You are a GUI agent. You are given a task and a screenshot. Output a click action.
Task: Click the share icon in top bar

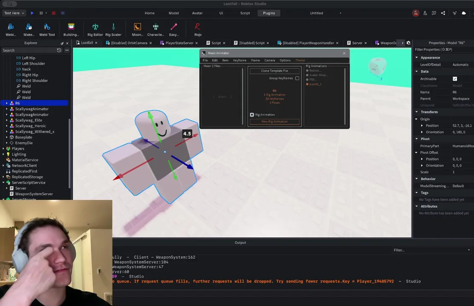click(x=443, y=13)
